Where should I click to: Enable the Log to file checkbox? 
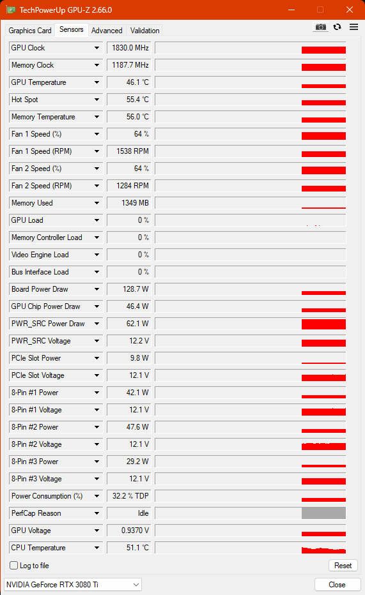13,566
